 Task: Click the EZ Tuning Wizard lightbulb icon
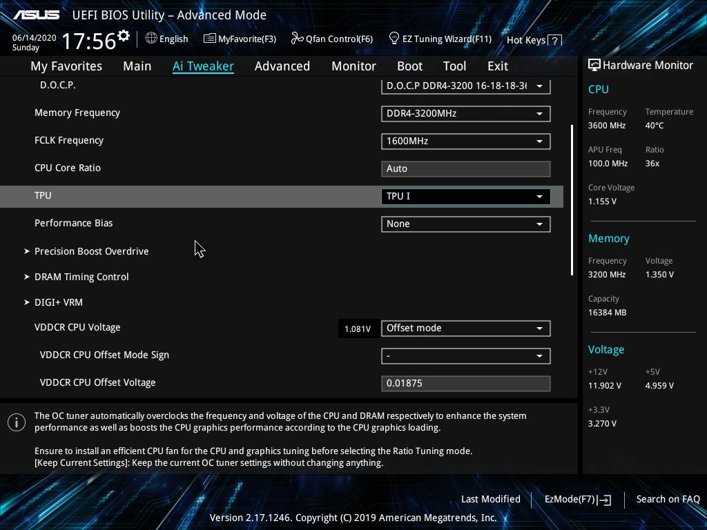click(394, 39)
